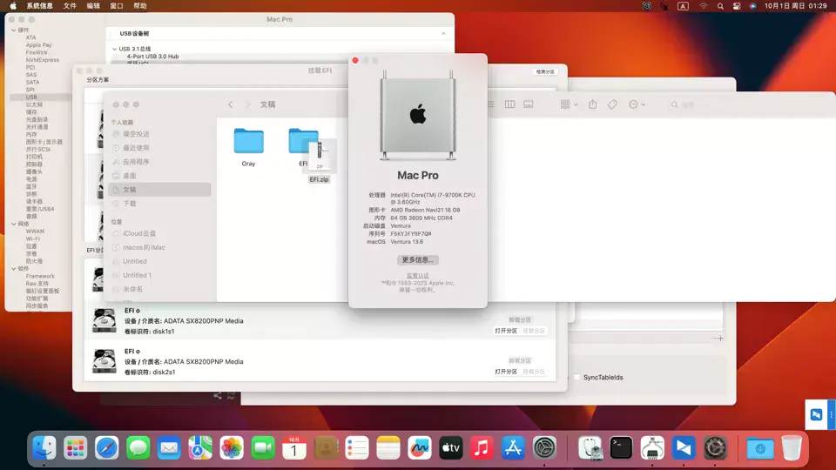Image resolution: width=836 pixels, height=470 pixels.
Task: Select the Oray folder in Finder
Action: point(248,148)
